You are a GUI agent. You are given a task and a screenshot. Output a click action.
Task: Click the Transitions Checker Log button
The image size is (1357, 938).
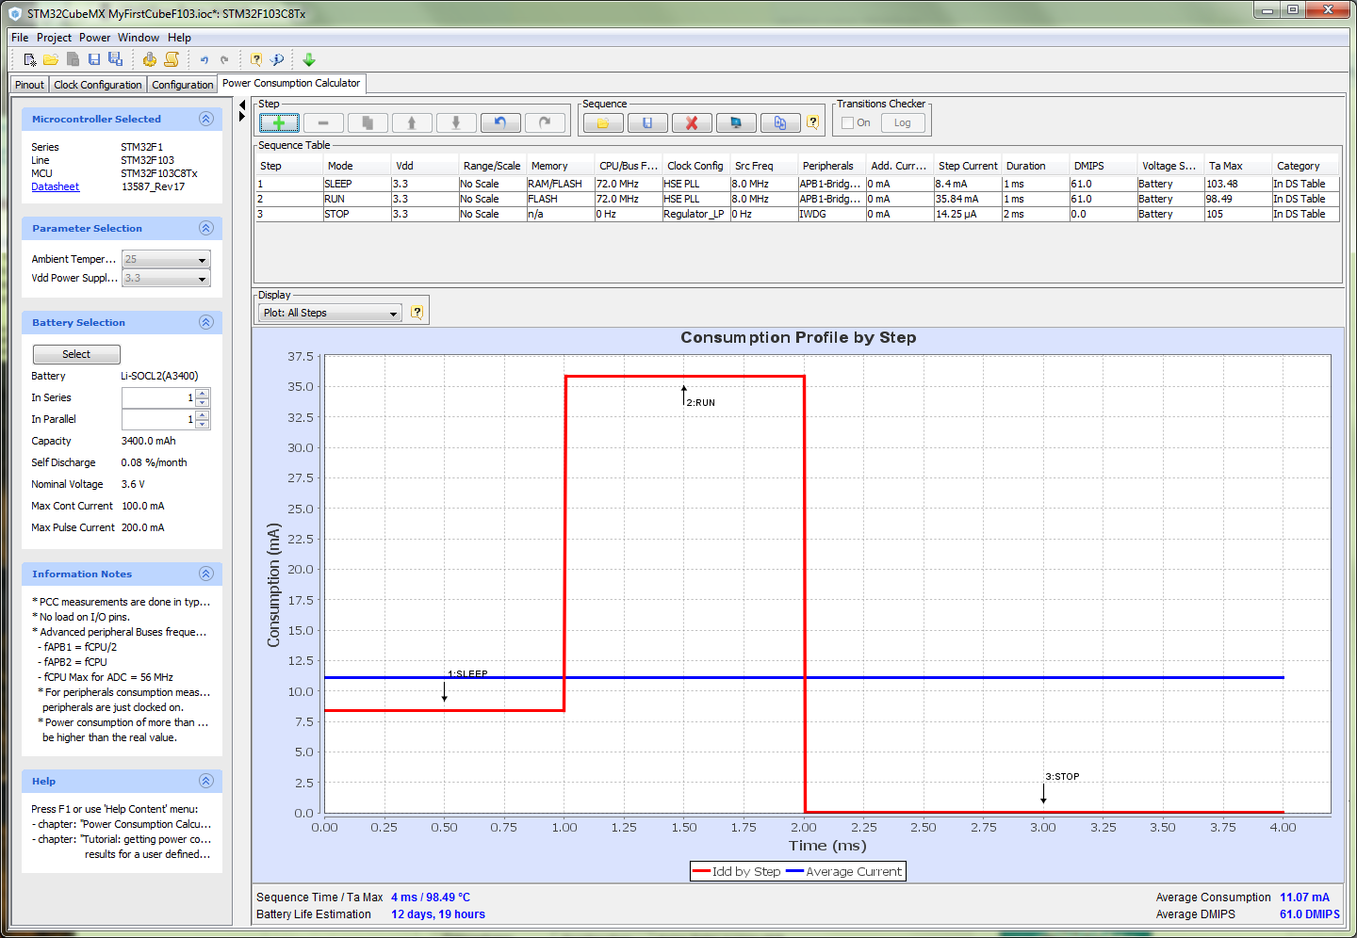click(x=903, y=122)
